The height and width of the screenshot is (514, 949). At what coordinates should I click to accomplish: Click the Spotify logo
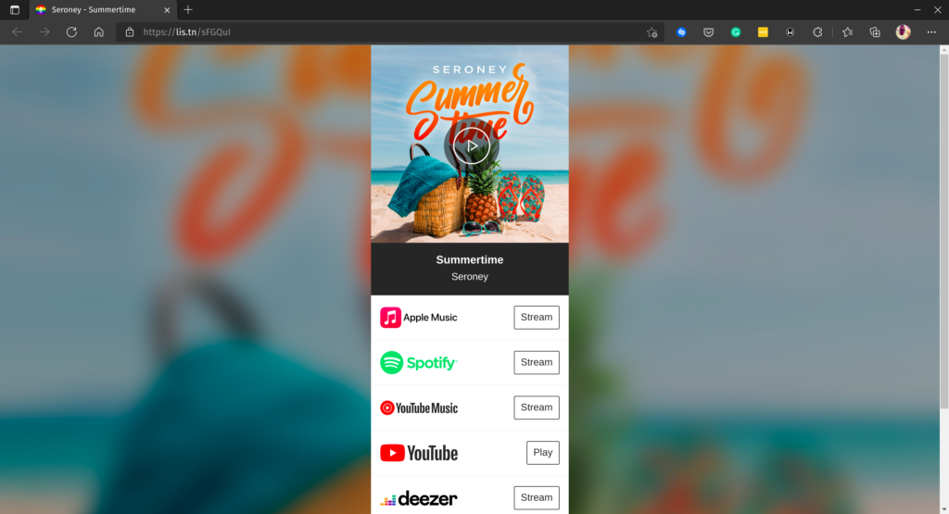pyautogui.click(x=418, y=362)
